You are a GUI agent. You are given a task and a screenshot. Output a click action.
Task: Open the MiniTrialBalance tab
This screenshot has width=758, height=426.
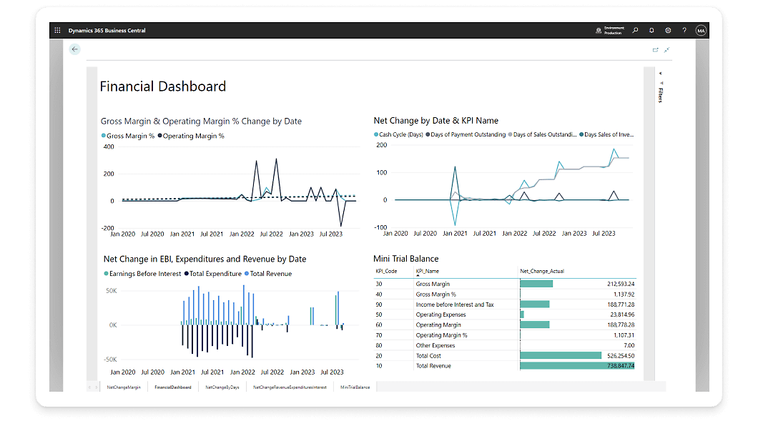(x=355, y=387)
